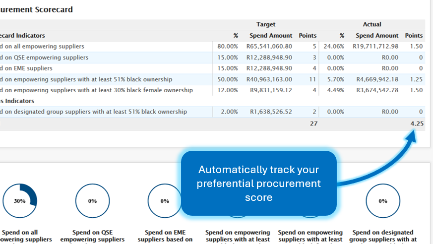Image resolution: width=433 pixels, height=244 pixels.
Task: Click the 0% donut chart above Spend on QSE
Action: click(x=93, y=201)
